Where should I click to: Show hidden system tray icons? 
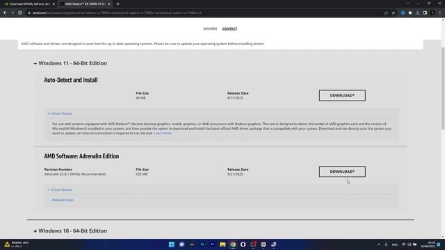click(x=378, y=244)
